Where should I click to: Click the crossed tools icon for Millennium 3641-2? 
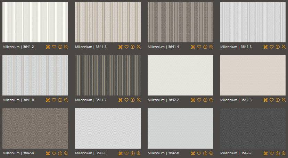48,47
